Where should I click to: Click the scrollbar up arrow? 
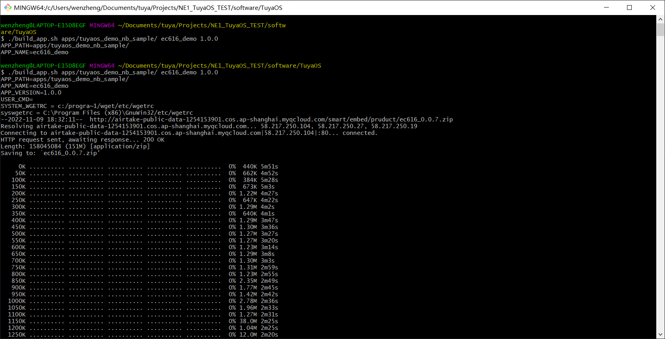click(x=660, y=19)
